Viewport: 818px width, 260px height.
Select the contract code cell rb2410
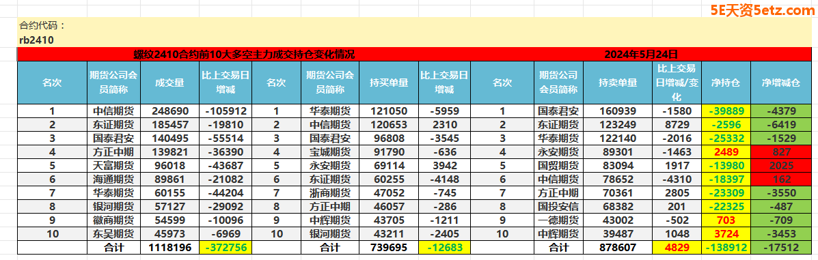tap(36, 40)
